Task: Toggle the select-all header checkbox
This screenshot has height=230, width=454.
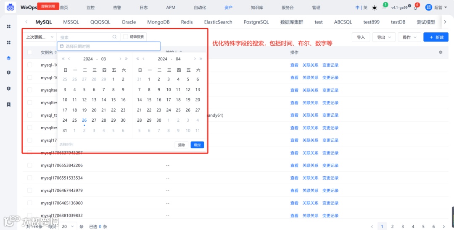Action: (29, 52)
